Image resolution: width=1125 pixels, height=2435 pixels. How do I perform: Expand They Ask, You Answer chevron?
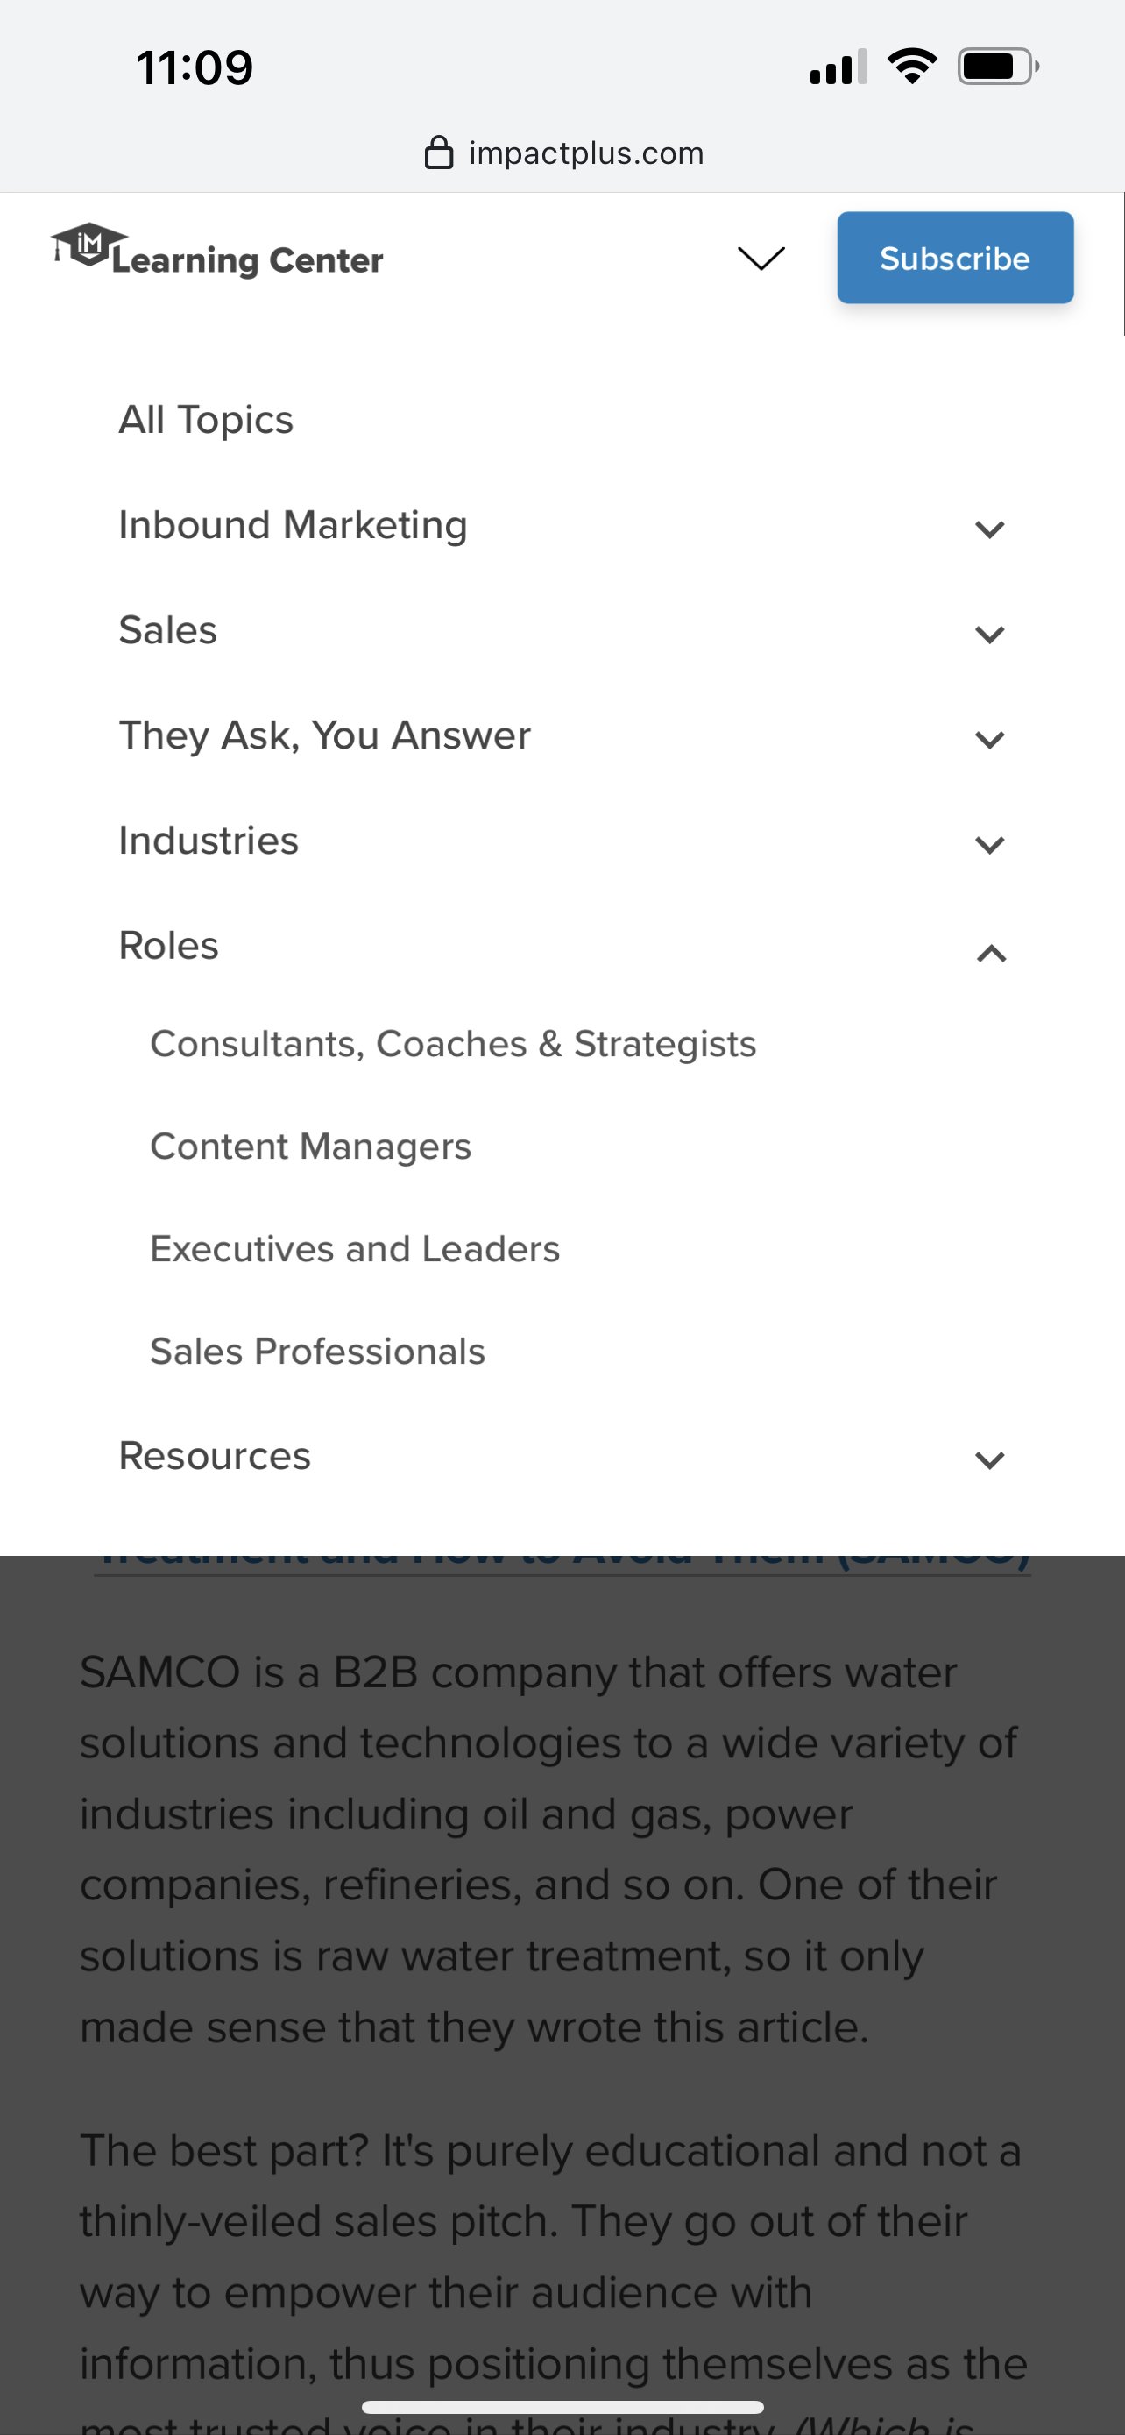coord(989,738)
